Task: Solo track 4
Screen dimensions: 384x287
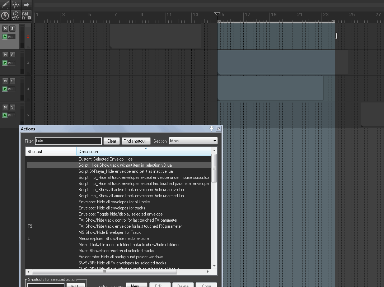Action: [12, 81]
